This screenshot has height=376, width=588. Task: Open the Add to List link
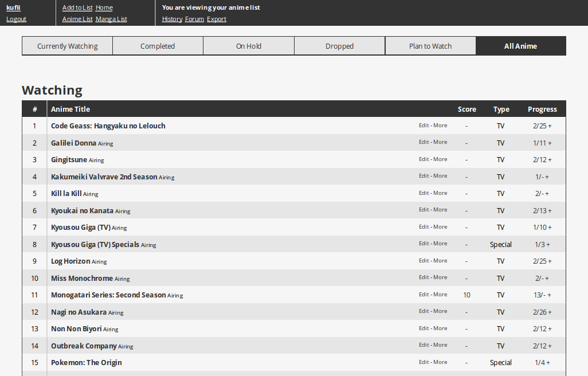(77, 7)
